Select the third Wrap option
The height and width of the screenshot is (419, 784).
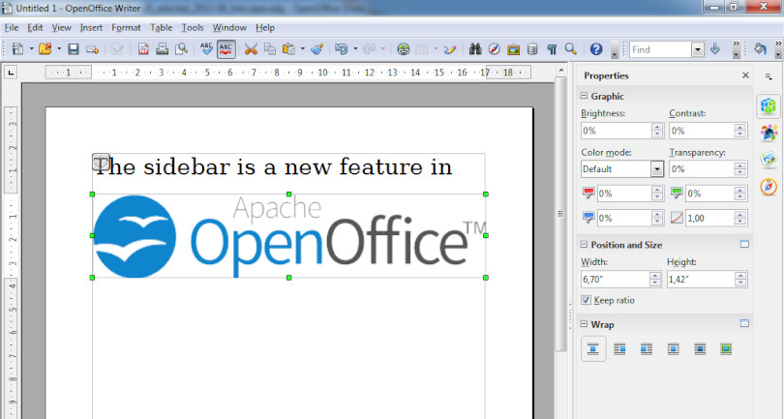coord(647,348)
